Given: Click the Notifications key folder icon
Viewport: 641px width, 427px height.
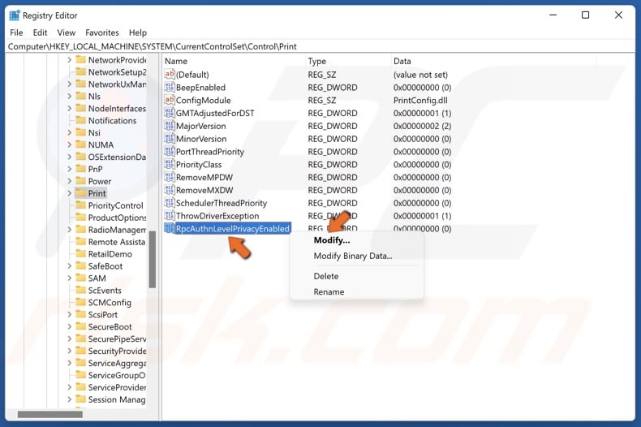Looking at the screenshot, I should click(x=81, y=120).
